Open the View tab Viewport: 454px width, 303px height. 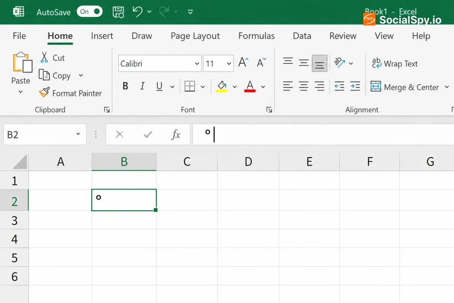[x=384, y=35]
